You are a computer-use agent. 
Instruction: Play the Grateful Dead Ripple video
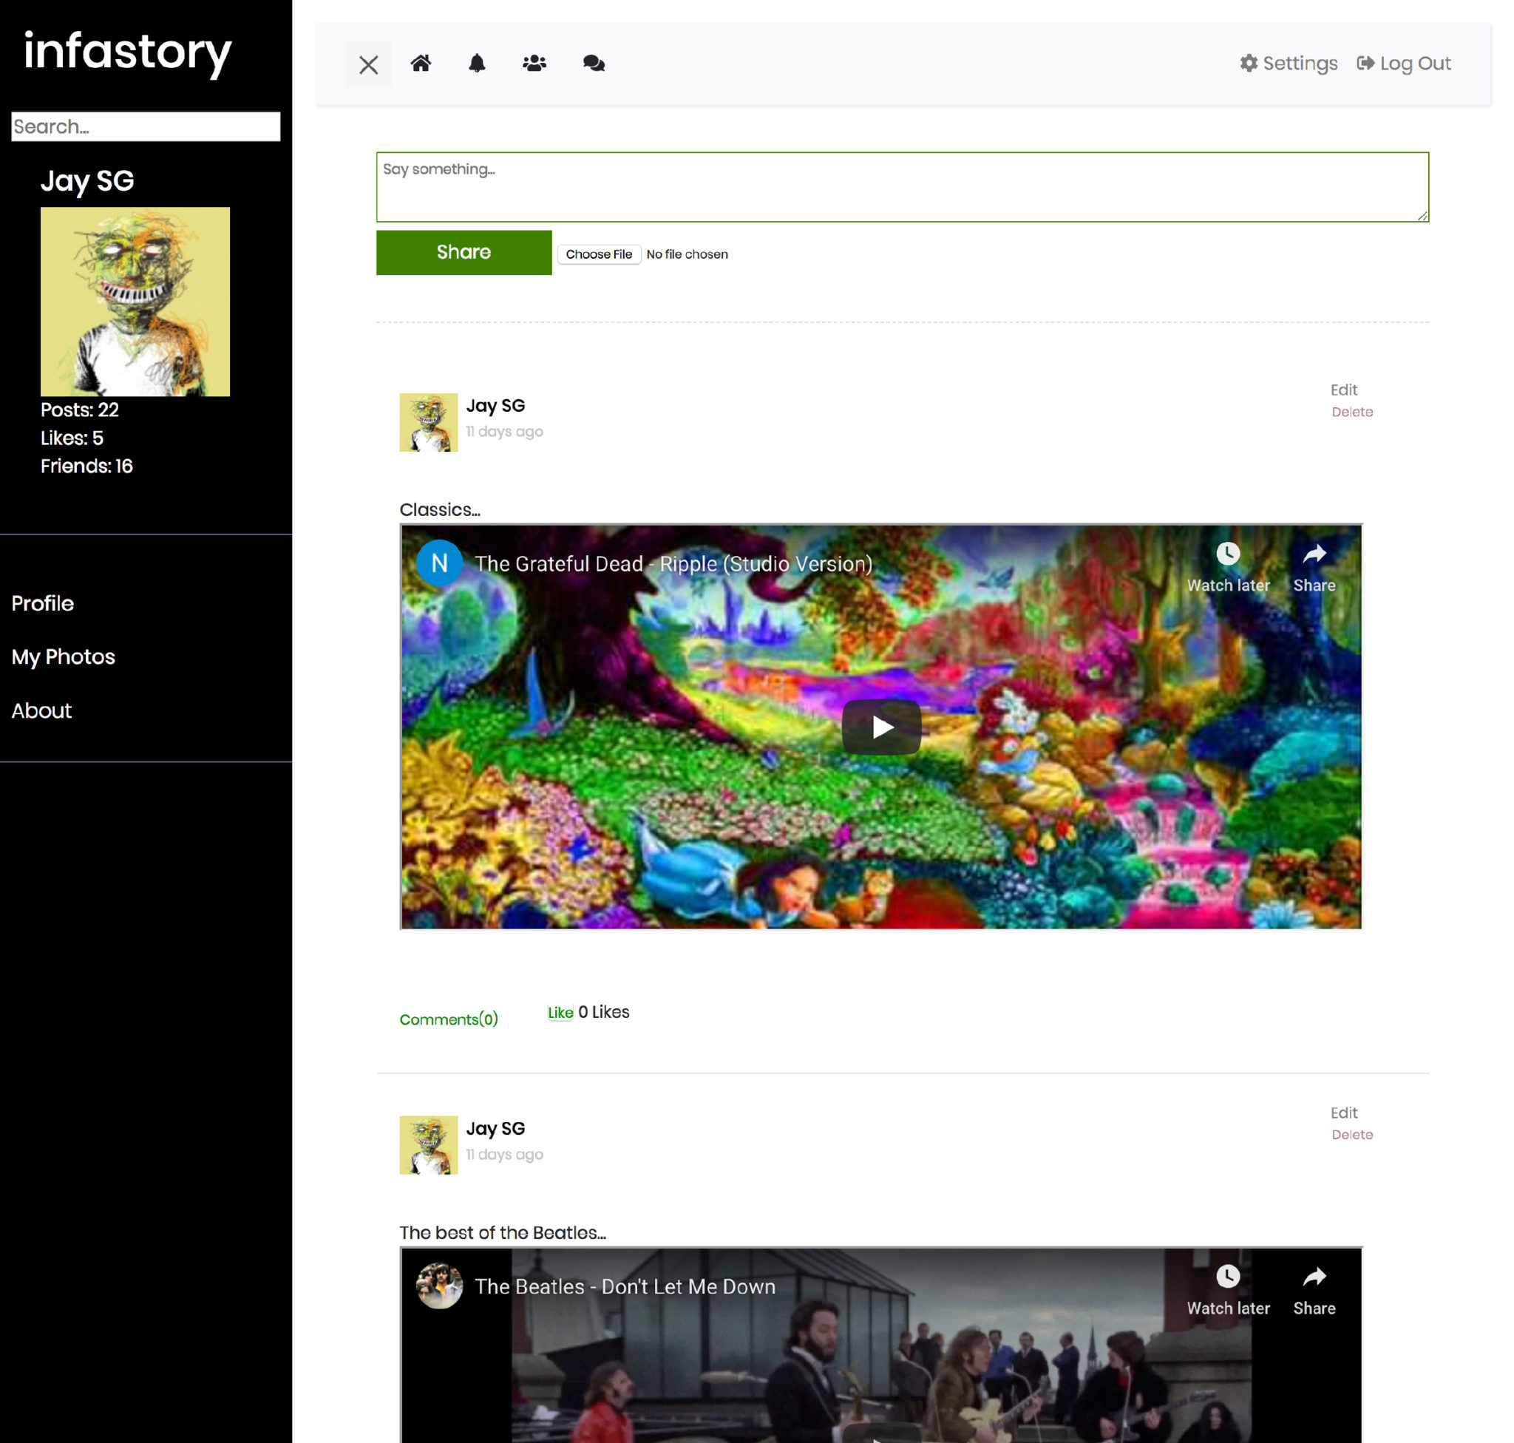click(x=881, y=727)
